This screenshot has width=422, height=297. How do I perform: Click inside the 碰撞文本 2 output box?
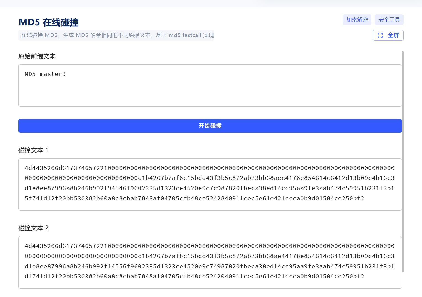pyautogui.click(x=210, y=284)
